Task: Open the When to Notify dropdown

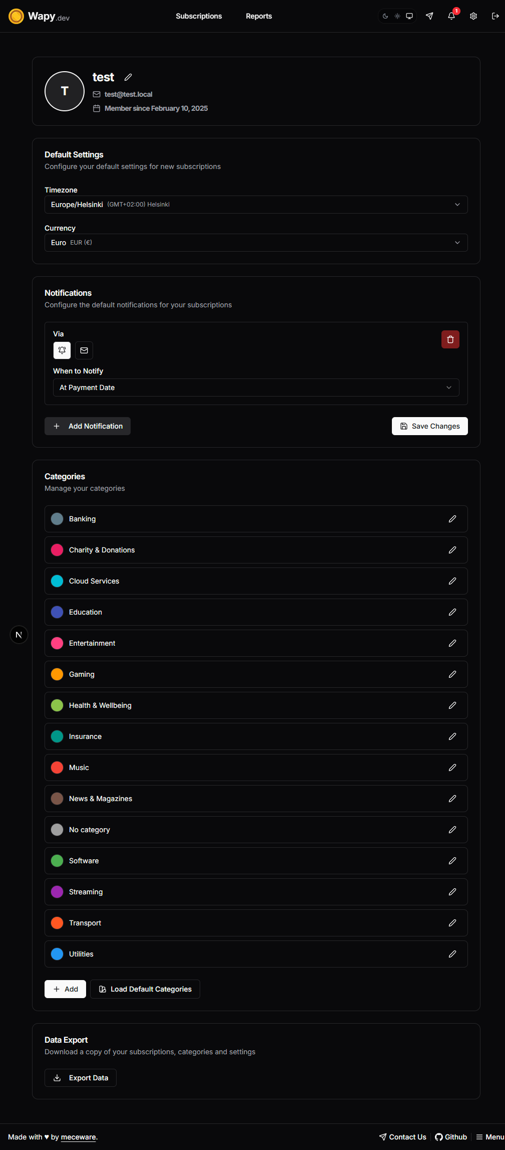Action: [256, 388]
